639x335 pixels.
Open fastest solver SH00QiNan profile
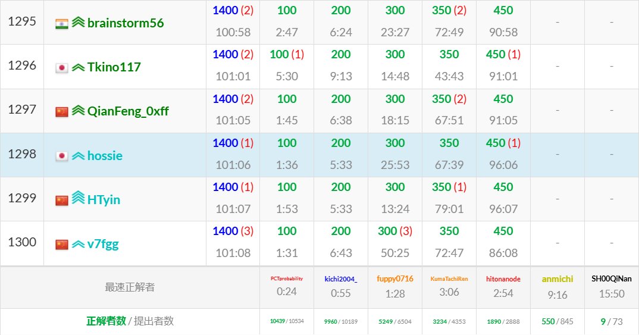[612, 278]
